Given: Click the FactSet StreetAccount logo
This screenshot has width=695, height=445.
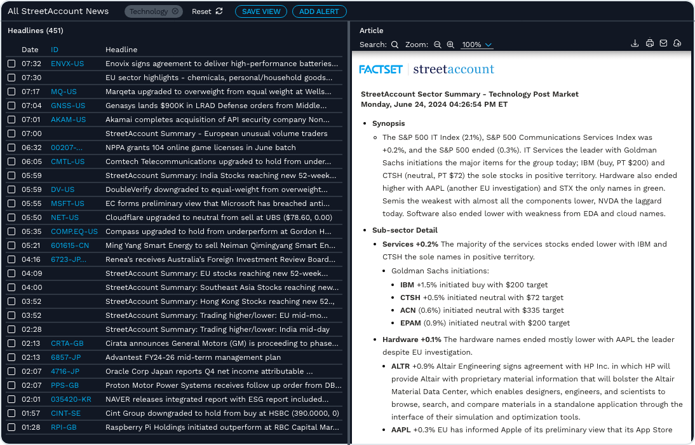Looking at the screenshot, I should (426, 70).
